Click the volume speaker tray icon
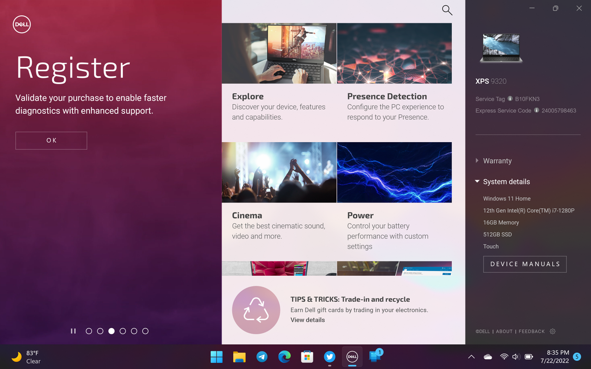Image resolution: width=591 pixels, height=369 pixels. [x=516, y=357]
